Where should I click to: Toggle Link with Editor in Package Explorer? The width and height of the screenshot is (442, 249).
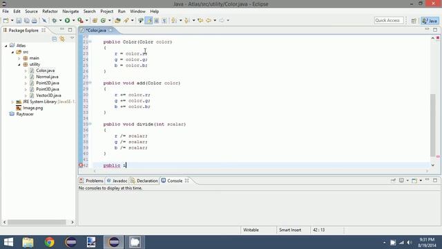62,39
